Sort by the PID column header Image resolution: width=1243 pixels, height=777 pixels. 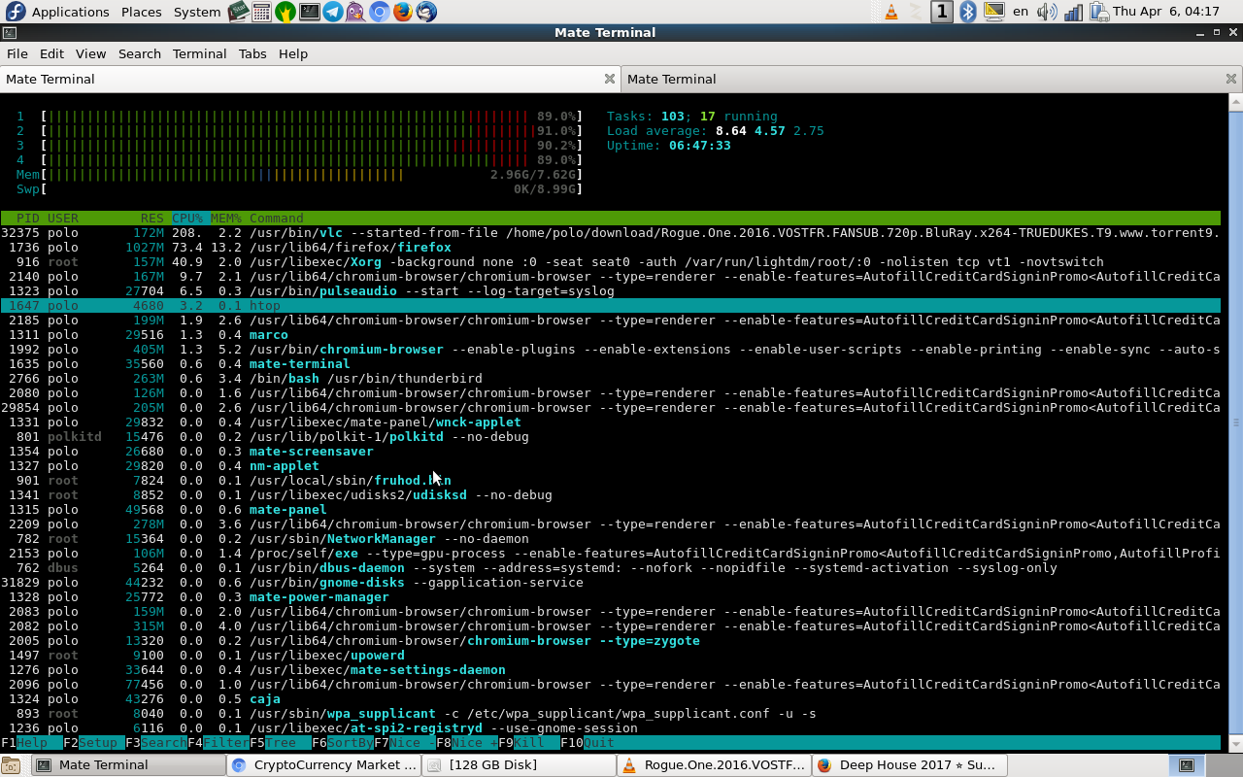[x=28, y=219]
